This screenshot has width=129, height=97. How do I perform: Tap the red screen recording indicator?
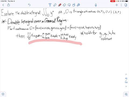[x=113, y=1]
